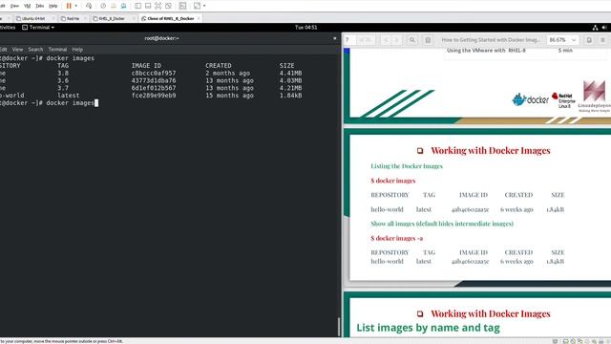The height and width of the screenshot is (344, 611).
Task: Click the 'Listing the Docker Images' heading in slide
Action: [407, 166]
